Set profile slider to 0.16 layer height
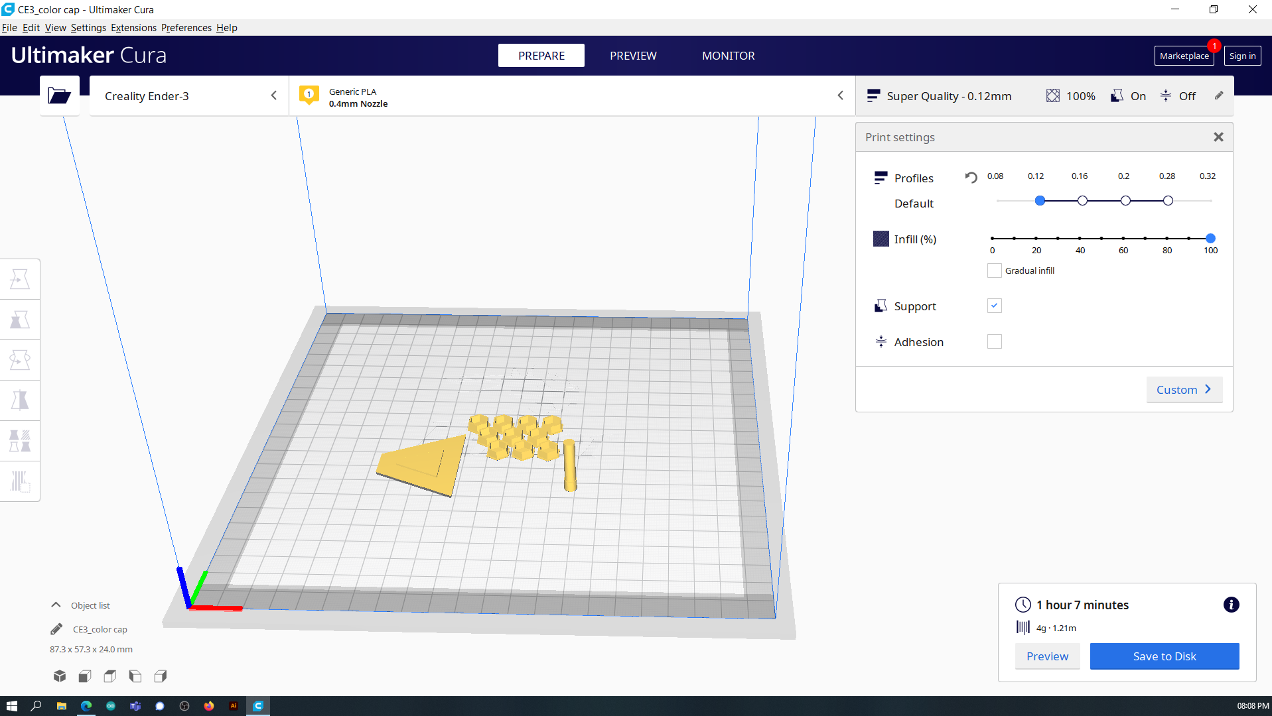 [1082, 200]
